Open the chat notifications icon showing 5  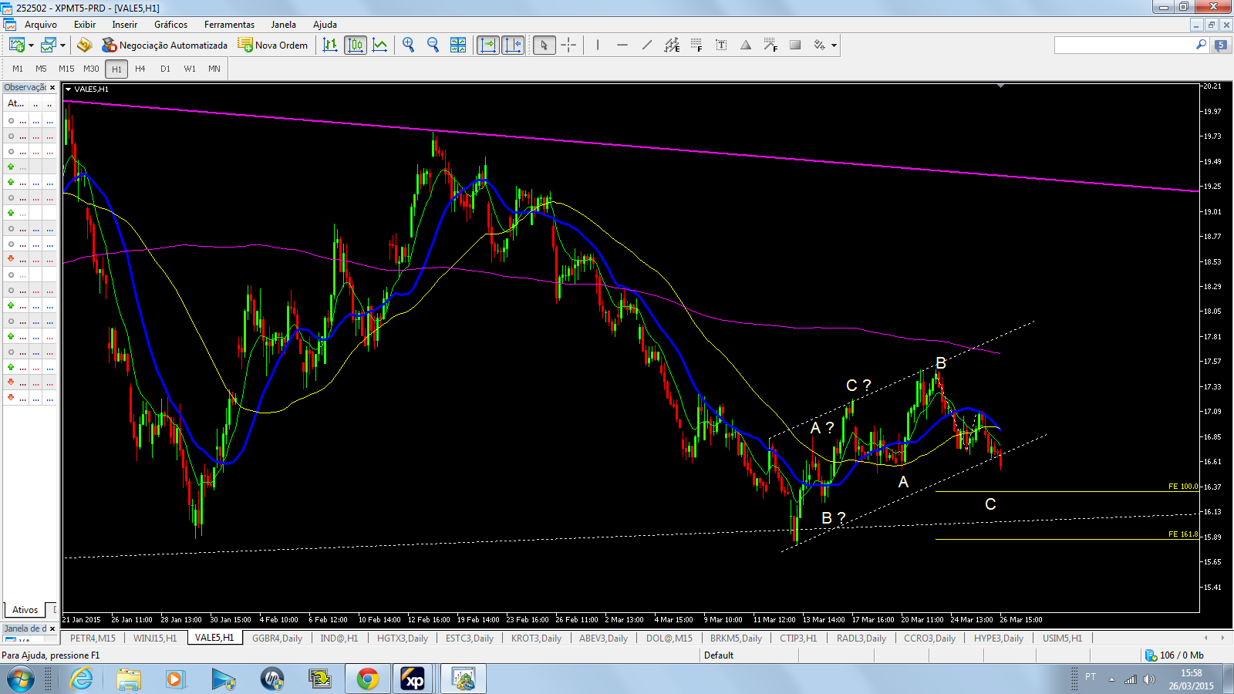pyautogui.click(x=1221, y=45)
